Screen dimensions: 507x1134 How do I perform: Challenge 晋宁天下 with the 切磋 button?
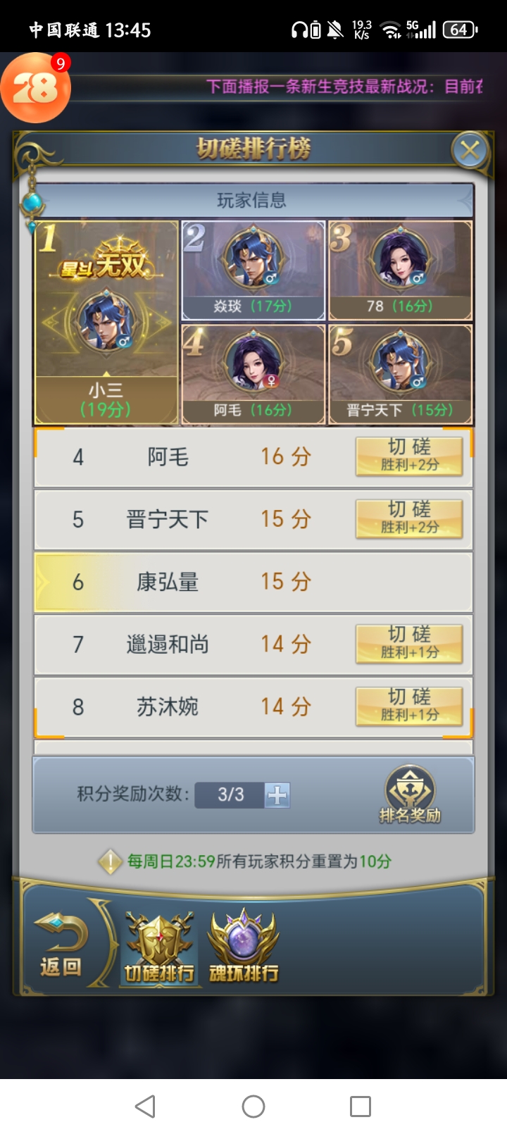tap(409, 518)
